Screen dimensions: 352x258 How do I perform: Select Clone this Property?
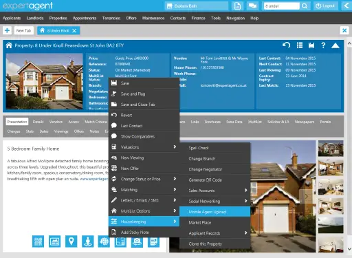(214, 244)
